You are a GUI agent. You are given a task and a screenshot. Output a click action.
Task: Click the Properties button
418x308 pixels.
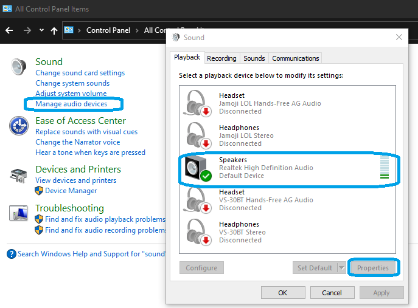(x=373, y=268)
